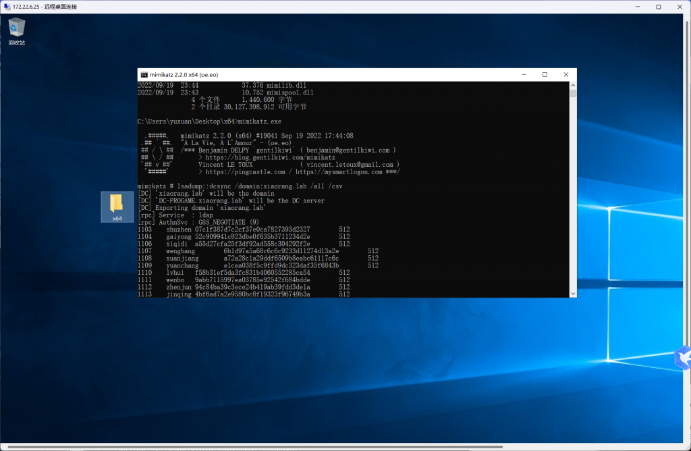The image size is (691, 451).
Task: Click the Remote Desktop Connection title icon
Action: (x=7, y=7)
